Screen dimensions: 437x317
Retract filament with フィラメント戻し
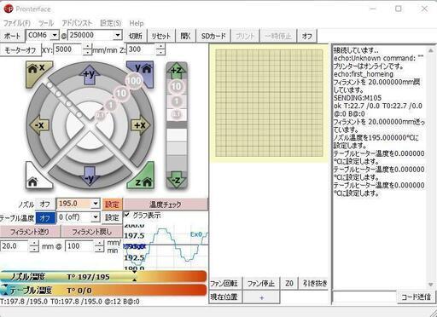(92, 232)
